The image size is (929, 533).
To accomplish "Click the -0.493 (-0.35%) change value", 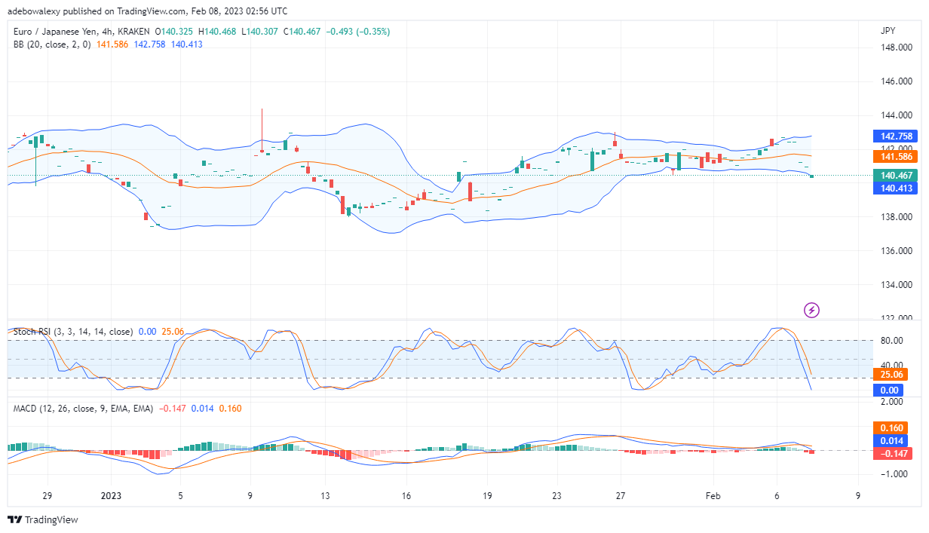I will (360, 32).
